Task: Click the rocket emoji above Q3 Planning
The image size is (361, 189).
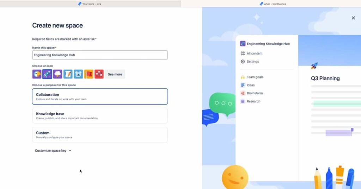Action: tap(314, 66)
